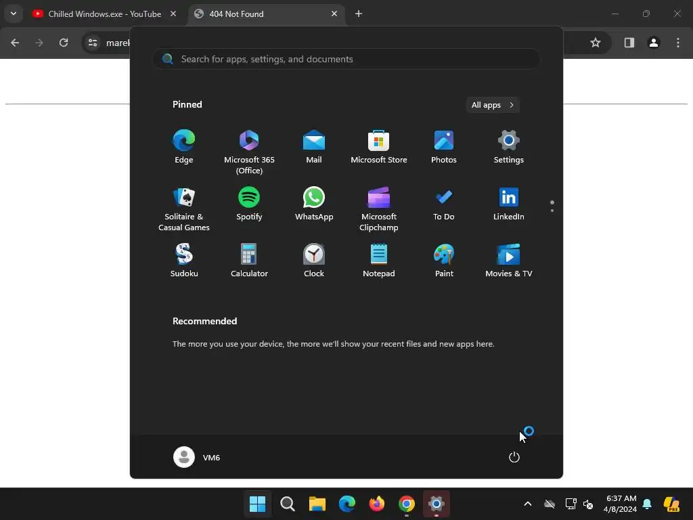Show hidden system tray icons

coord(528,504)
